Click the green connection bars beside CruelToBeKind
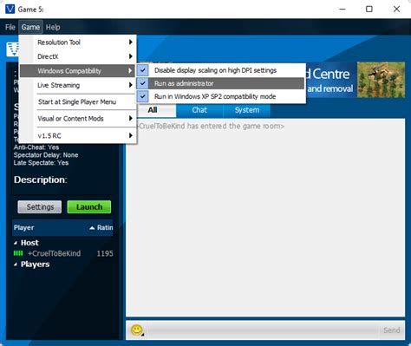The width and height of the screenshot is (411, 346). 18,253
